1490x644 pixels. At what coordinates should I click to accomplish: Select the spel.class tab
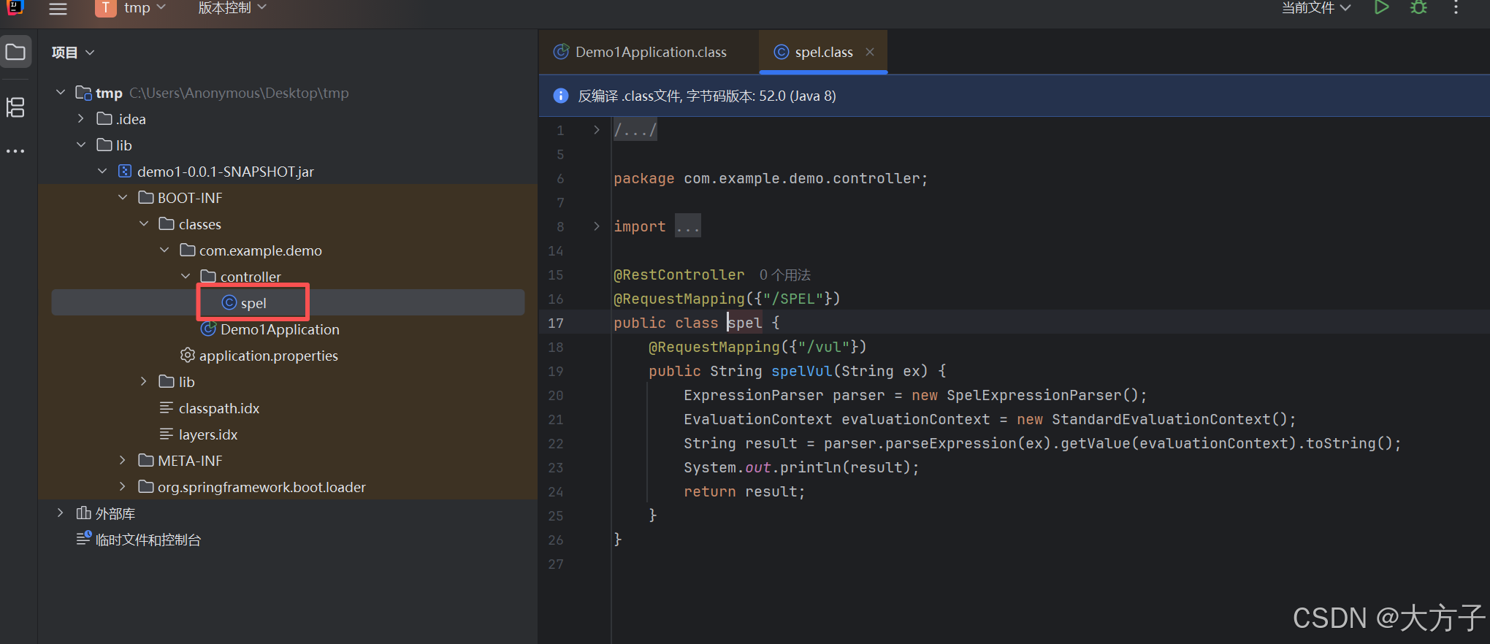coord(823,52)
